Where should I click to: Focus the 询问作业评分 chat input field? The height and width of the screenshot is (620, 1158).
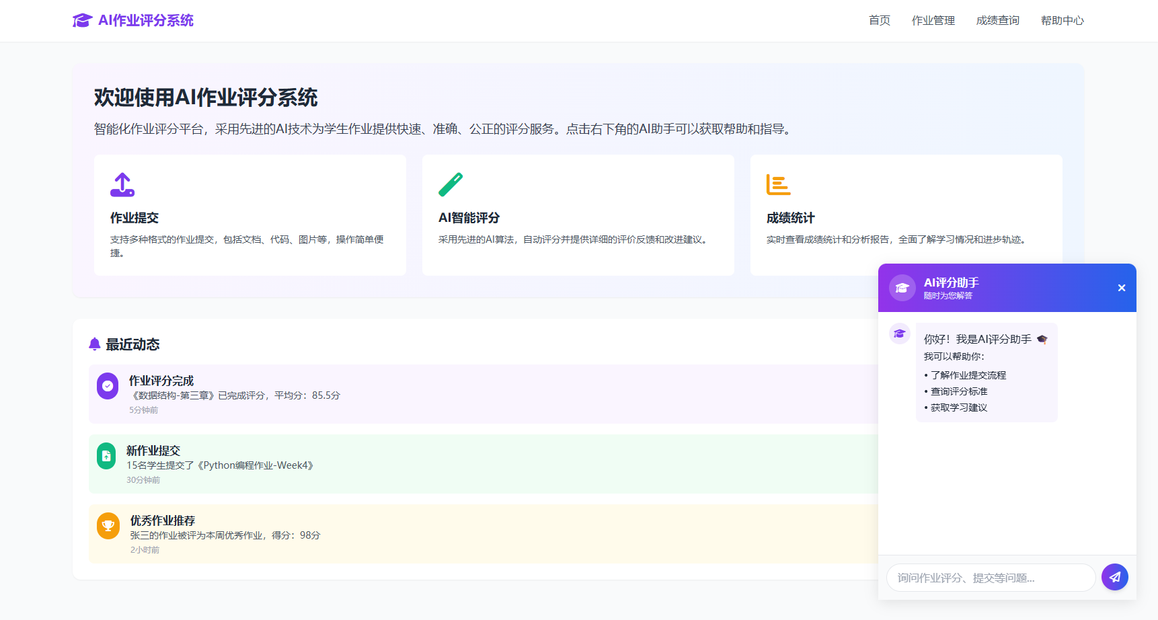pyautogui.click(x=991, y=578)
